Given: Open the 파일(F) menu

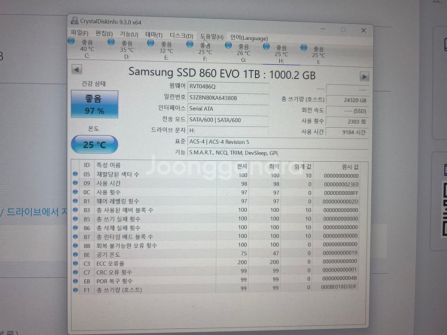Looking at the screenshot, I should [x=80, y=33].
